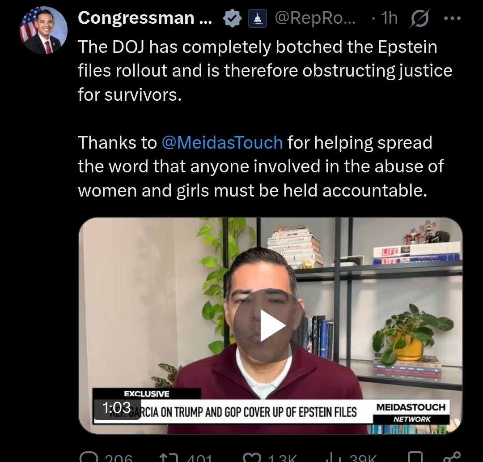Click the 39K views count

(363, 458)
